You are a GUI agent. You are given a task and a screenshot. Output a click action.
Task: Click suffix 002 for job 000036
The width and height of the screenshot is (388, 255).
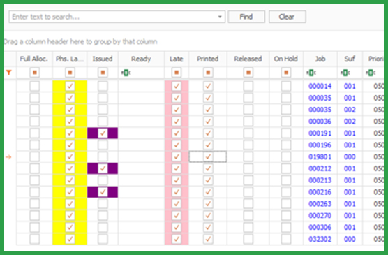[x=350, y=122]
